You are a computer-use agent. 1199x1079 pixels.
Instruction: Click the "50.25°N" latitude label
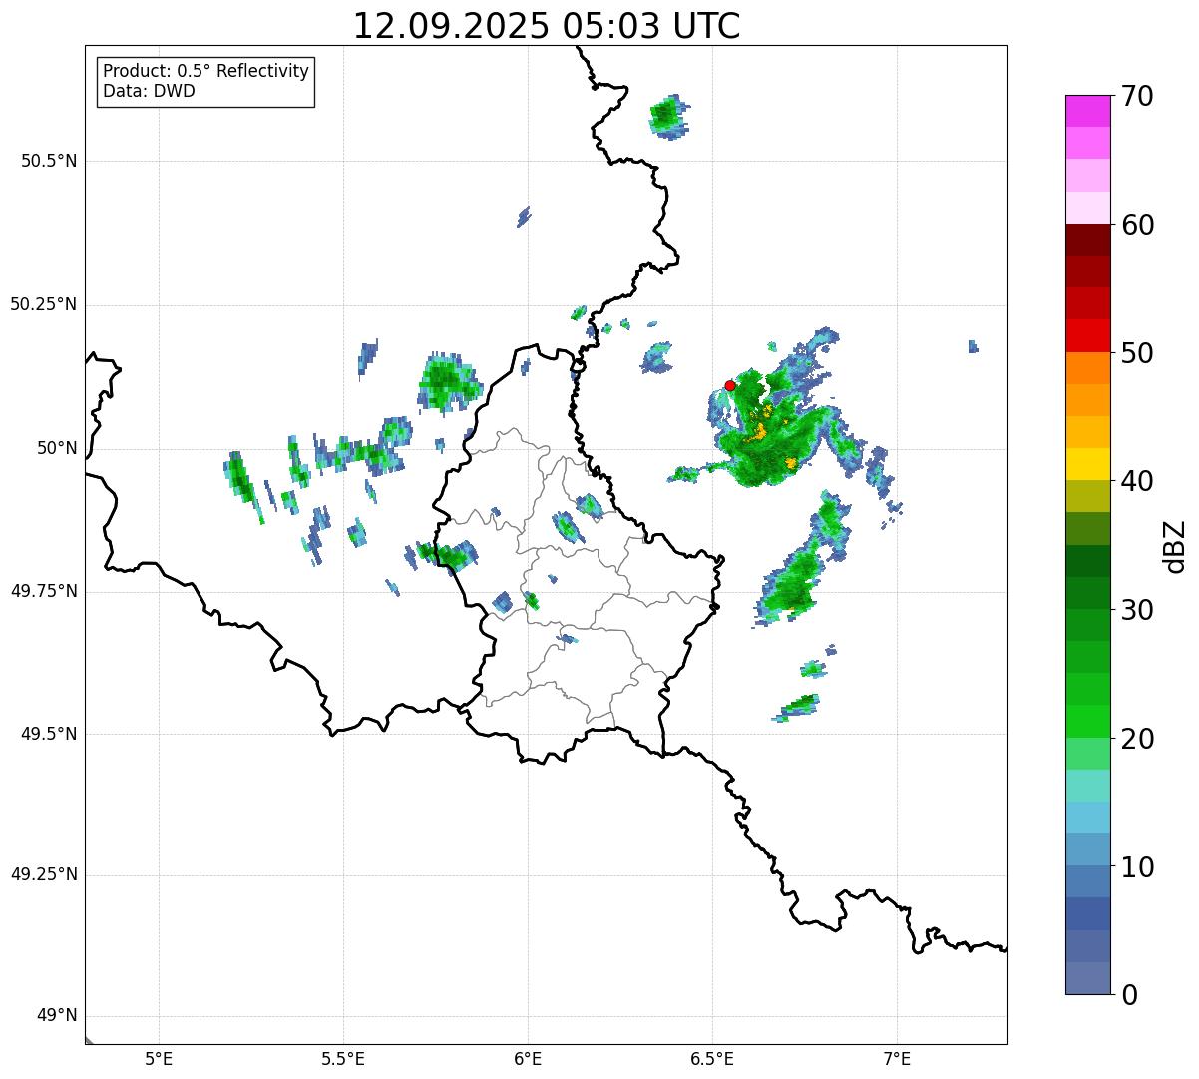point(44,304)
